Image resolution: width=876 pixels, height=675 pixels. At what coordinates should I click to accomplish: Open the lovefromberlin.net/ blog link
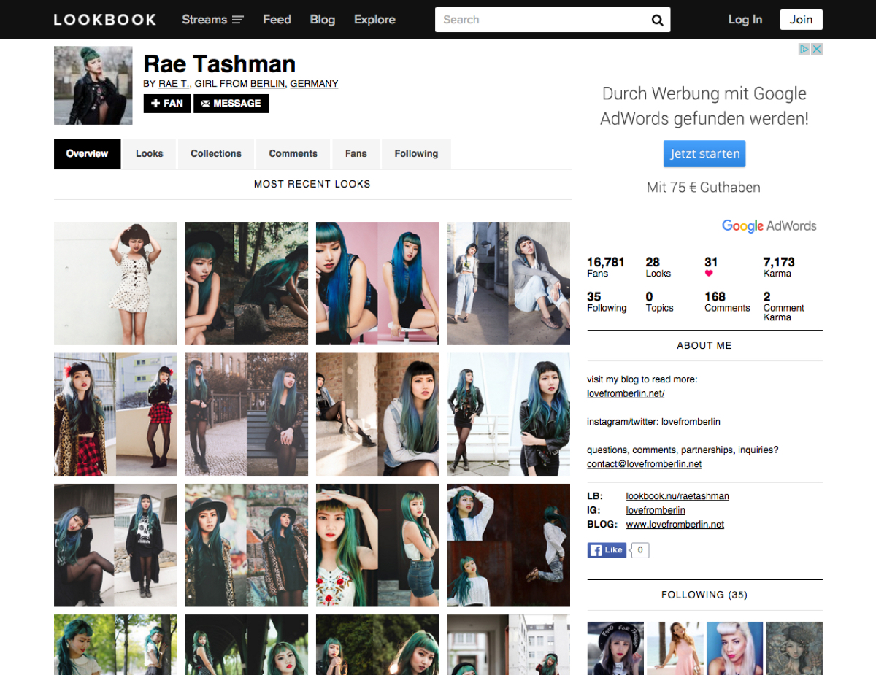pyautogui.click(x=626, y=393)
